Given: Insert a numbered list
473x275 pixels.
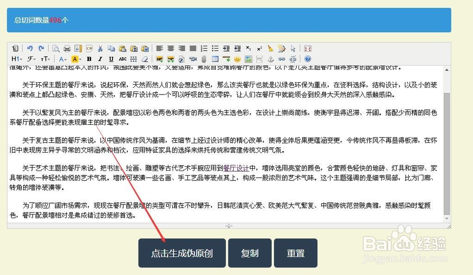Looking at the screenshot, I should pyautogui.click(x=204, y=49).
